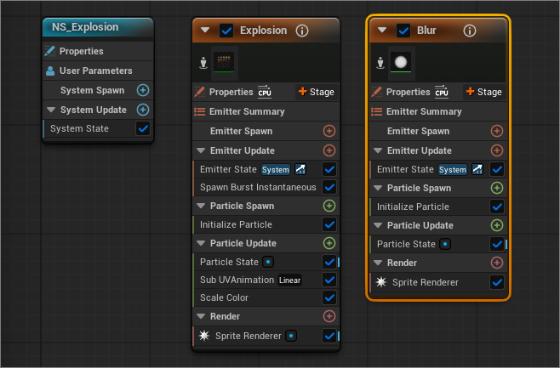Click plus icon next to Explosion Particle Spawn
The height and width of the screenshot is (368, 560).
point(329,206)
